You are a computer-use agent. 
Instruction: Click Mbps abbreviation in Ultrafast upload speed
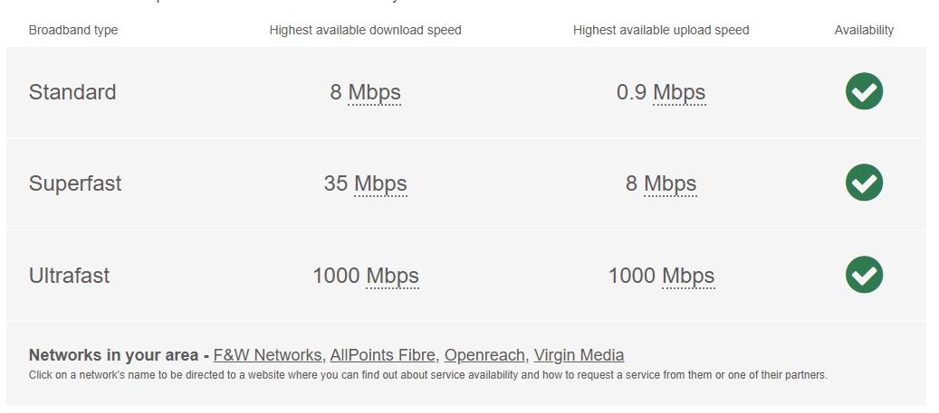pos(688,276)
